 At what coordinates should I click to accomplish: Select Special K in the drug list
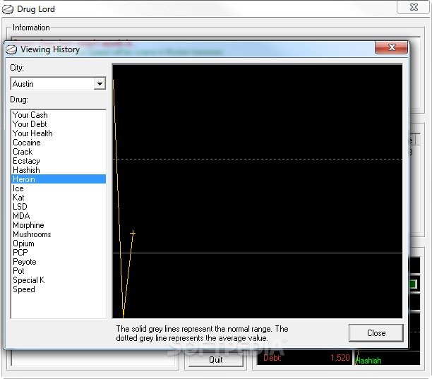59,280
